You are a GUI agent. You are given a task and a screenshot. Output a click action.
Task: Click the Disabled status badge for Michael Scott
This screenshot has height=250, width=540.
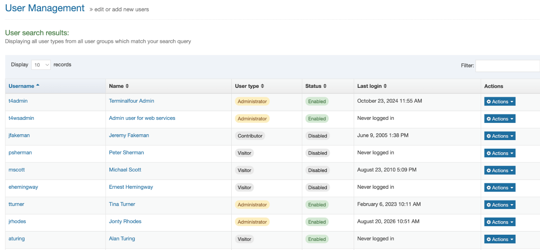pos(317,170)
